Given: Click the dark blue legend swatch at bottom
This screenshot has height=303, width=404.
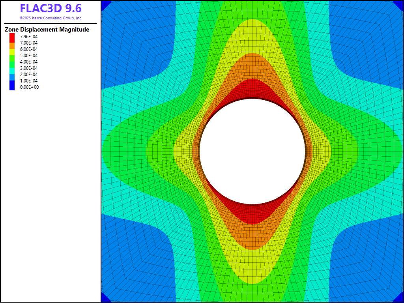Looking at the screenshot, I should pyautogui.click(x=12, y=87).
